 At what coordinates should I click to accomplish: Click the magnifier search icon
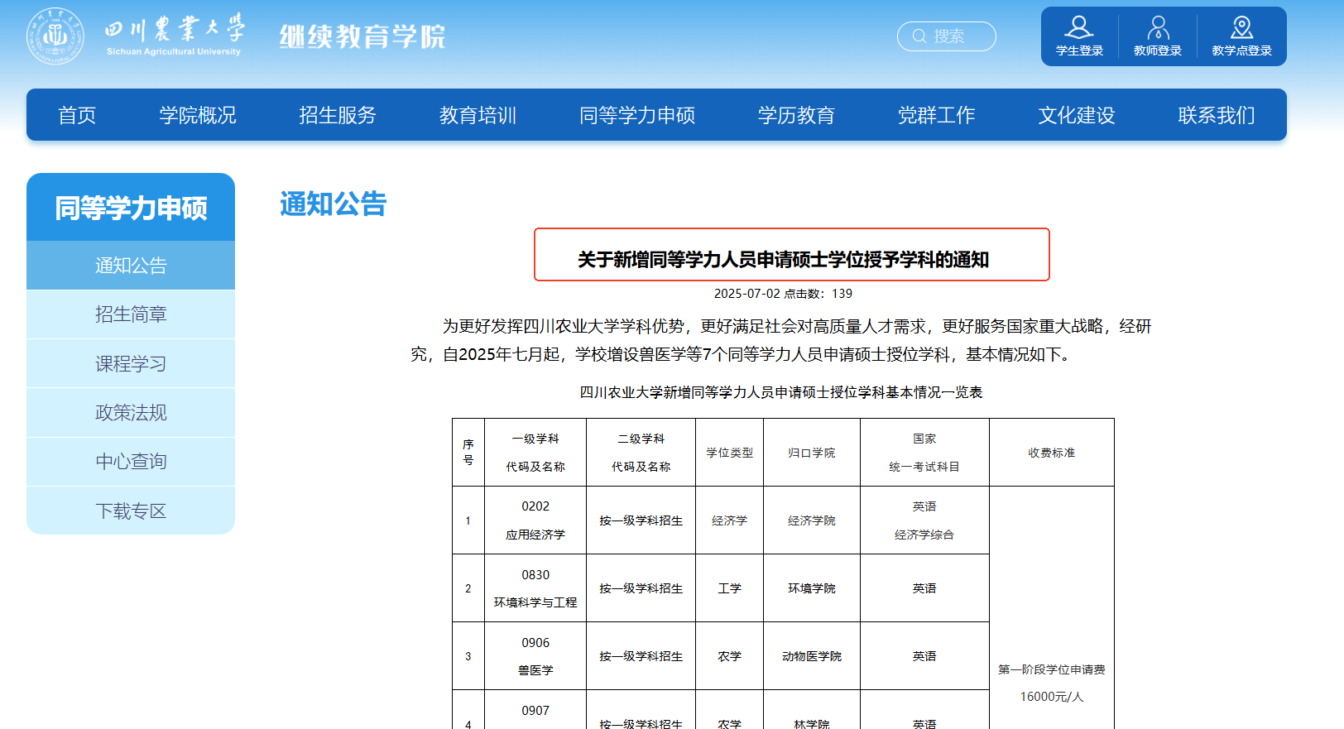pyautogui.click(x=919, y=36)
